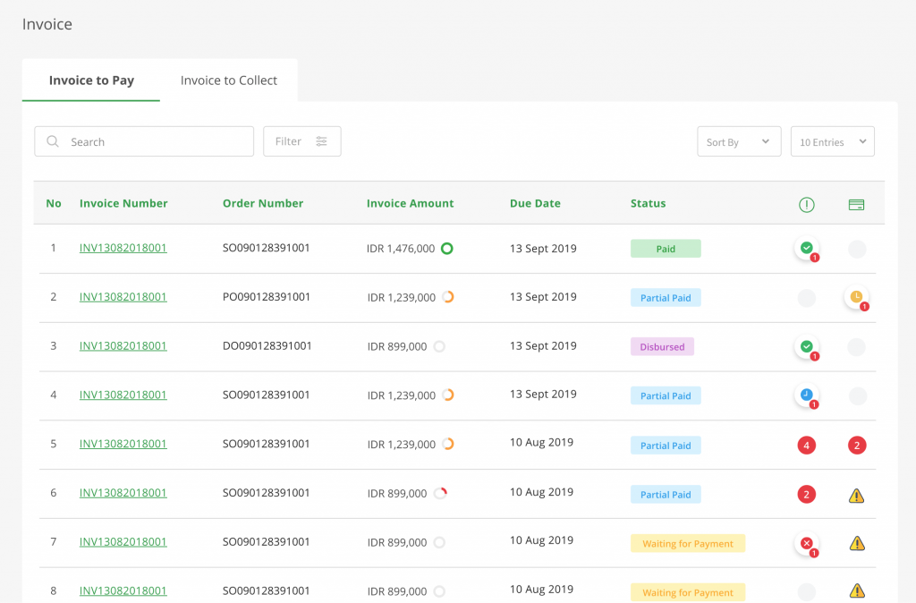Click grey empty payment circle in row 4
916x603 pixels.
pyautogui.click(x=858, y=396)
